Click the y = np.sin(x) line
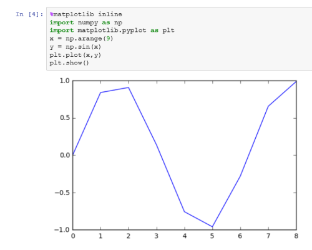 coord(76,47)
